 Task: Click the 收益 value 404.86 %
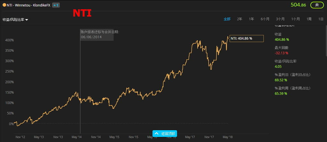pyautogui.click(x=282, y=39)
